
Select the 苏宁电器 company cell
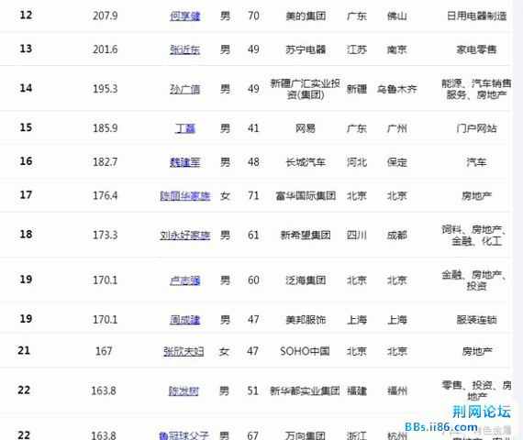(x=306, y=49)
